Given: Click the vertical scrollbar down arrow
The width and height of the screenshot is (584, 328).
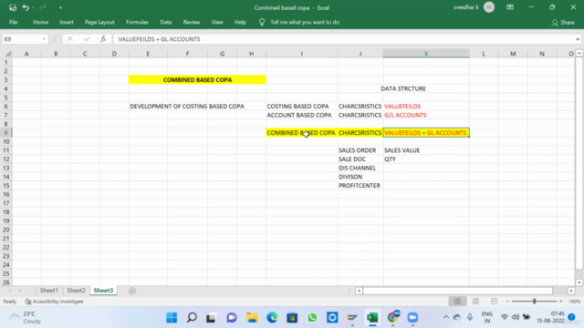Looking at the screenshot, I should coord(579,282).
